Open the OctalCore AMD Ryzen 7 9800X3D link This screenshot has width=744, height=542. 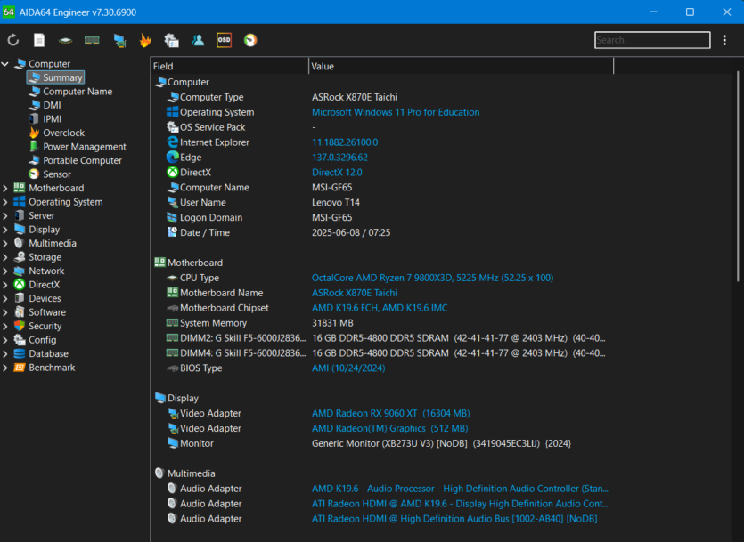(433, 278)
